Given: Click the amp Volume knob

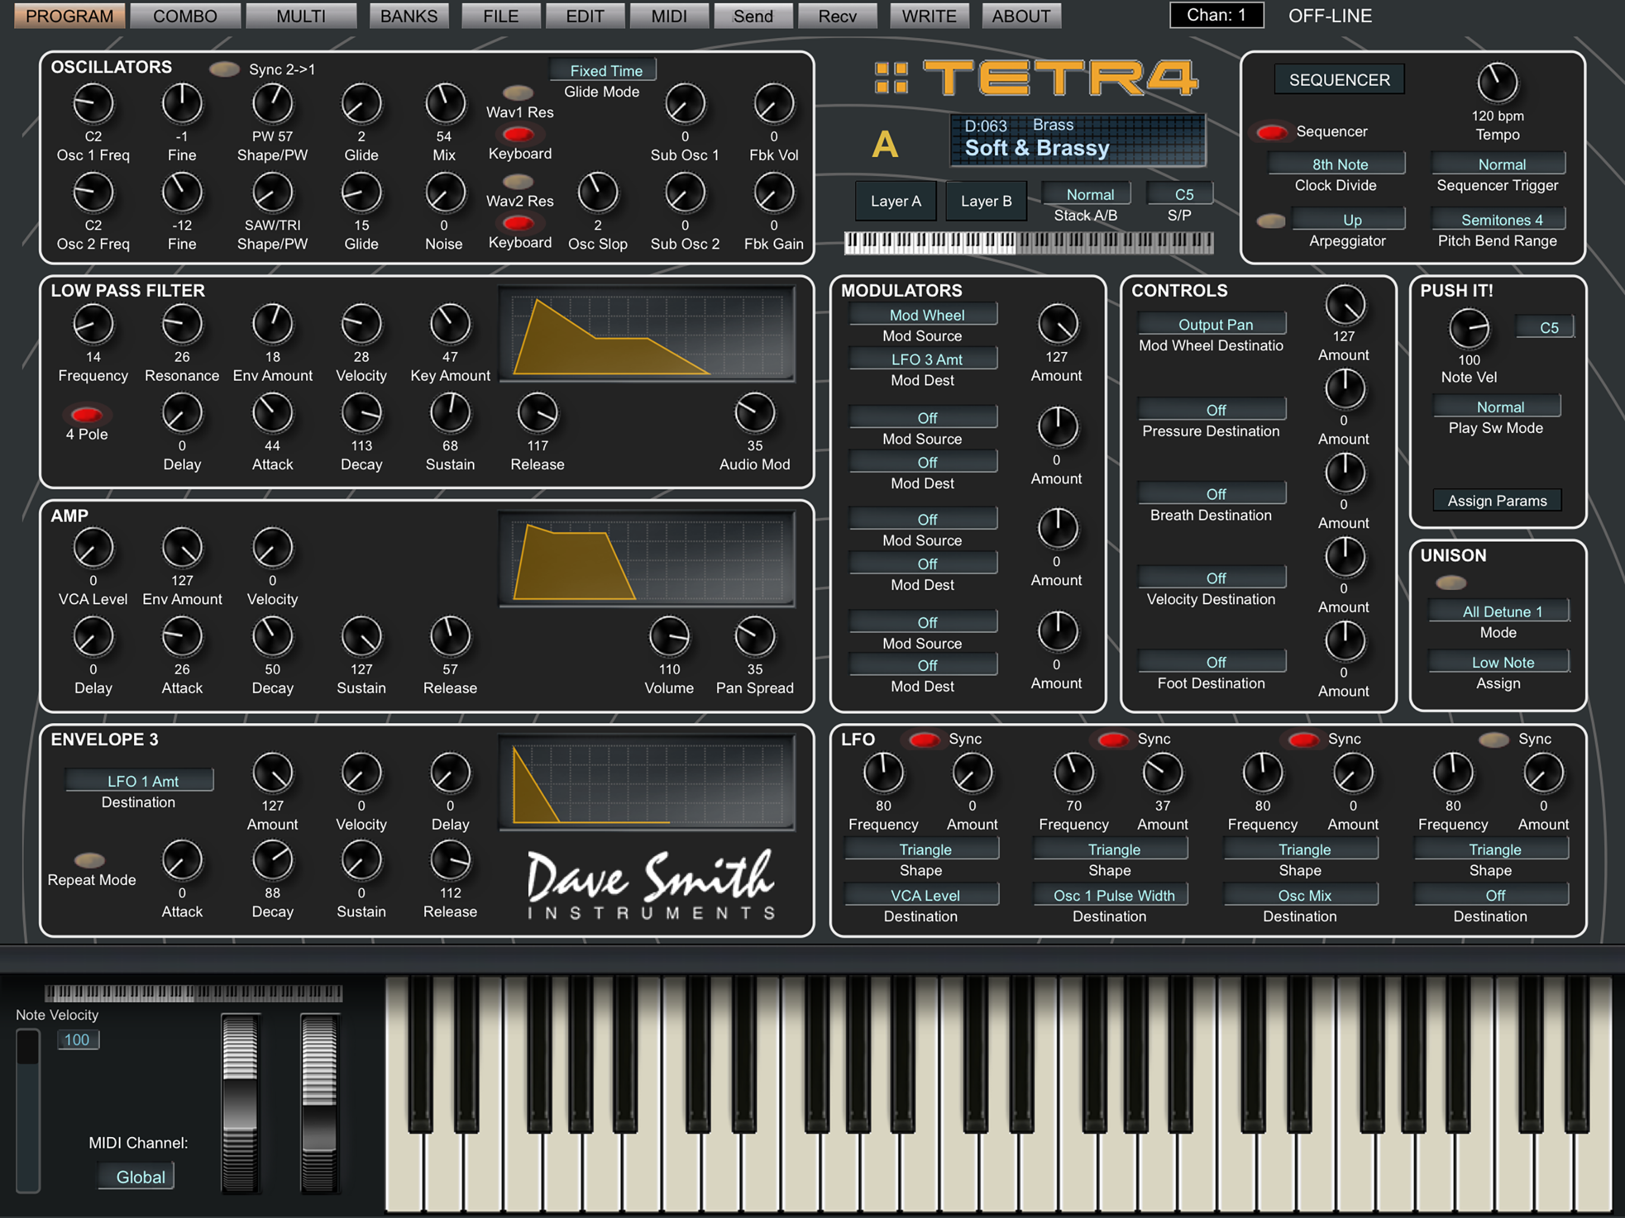Looking at the screenshot, I should [x=669, y=637].
